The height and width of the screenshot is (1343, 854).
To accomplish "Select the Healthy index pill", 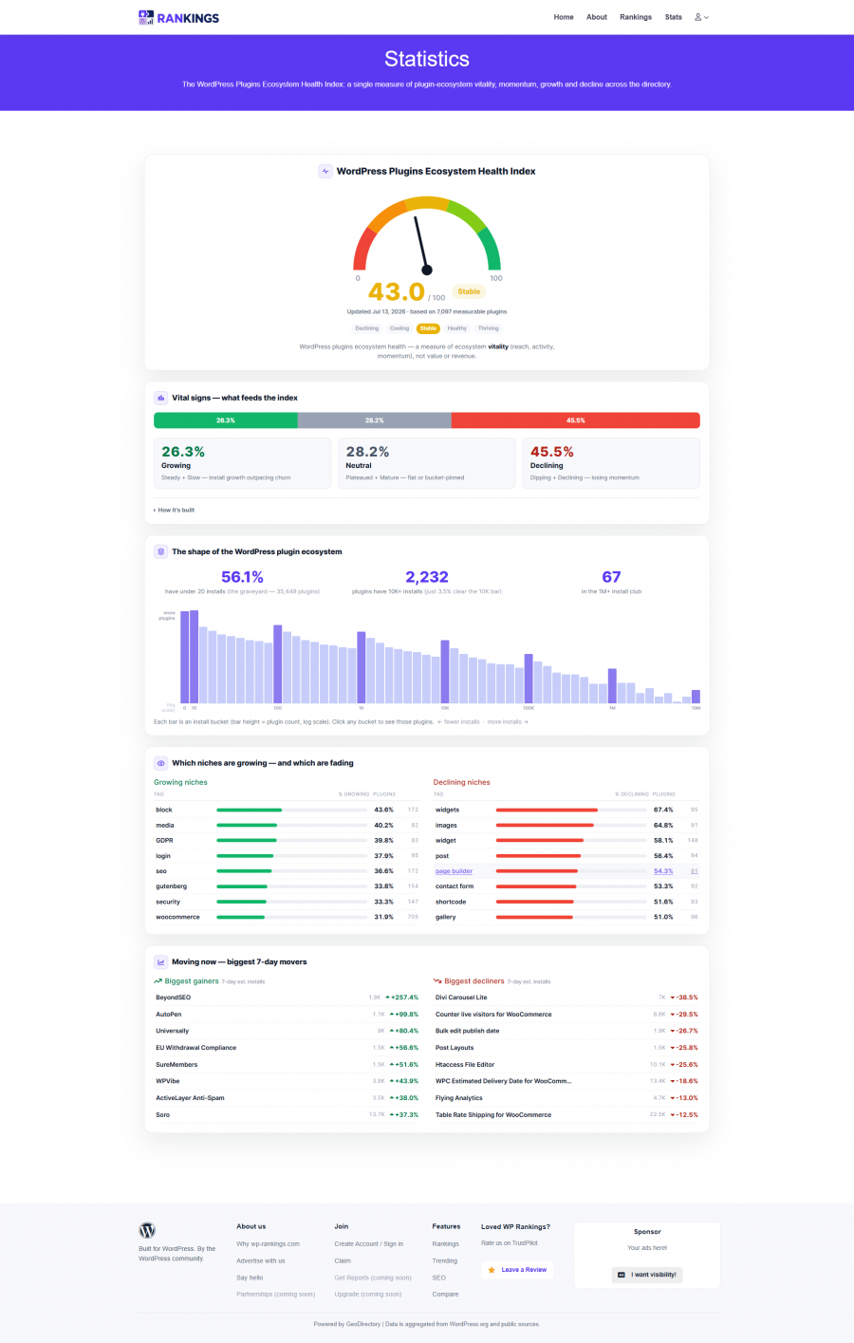I will (457, 328).
